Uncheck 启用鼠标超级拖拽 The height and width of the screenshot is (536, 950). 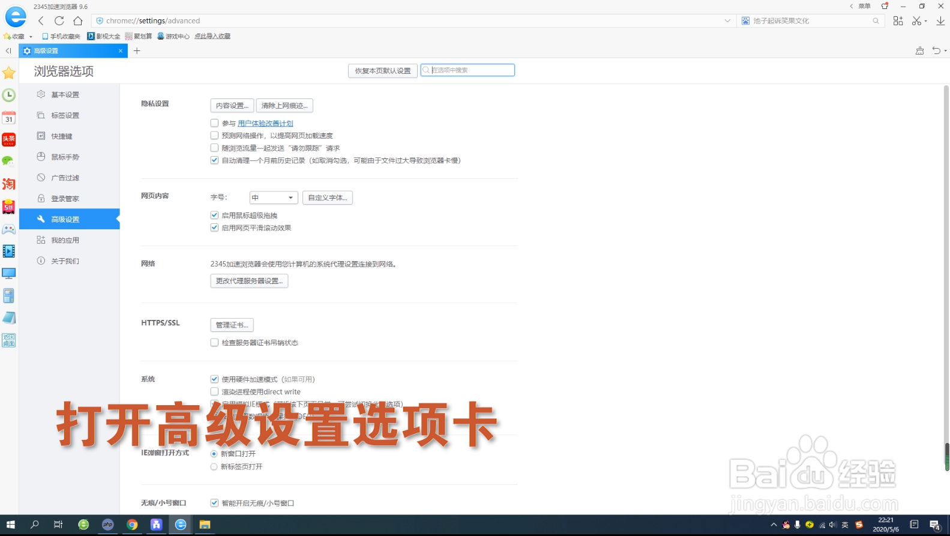tap(214, 215)
